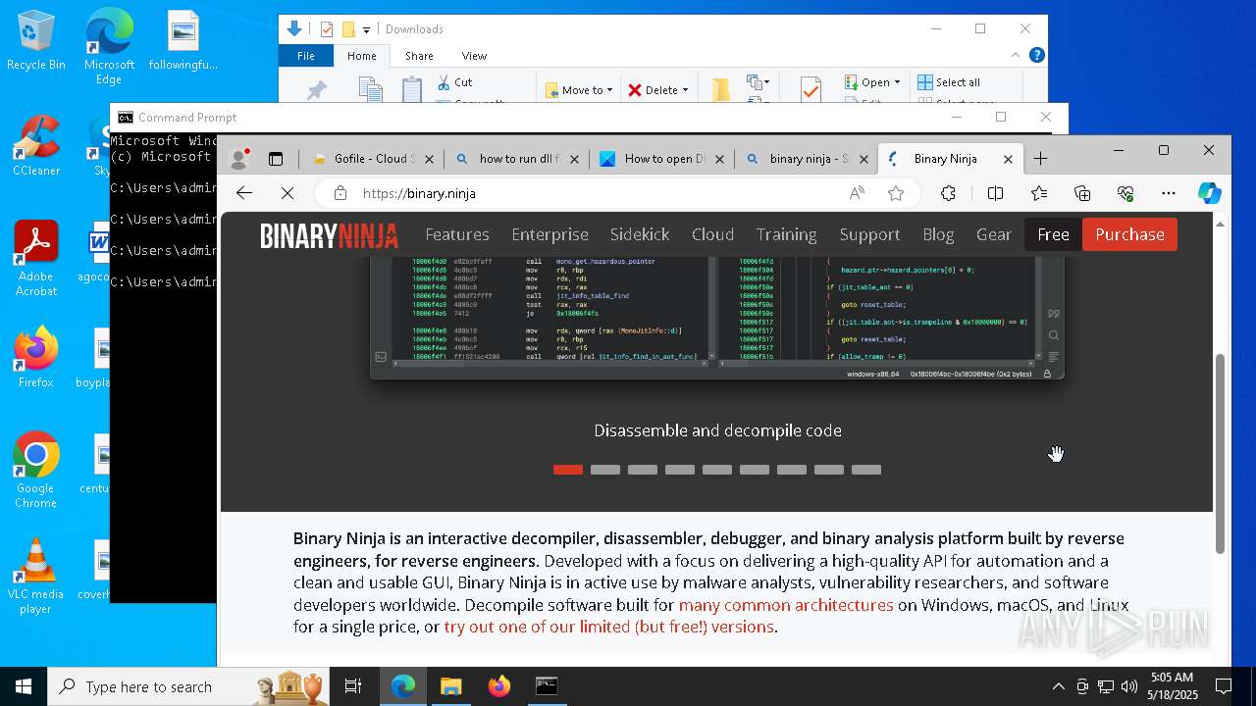Open Task View on taskbar
1256x706 pixels.
[353, 686]
